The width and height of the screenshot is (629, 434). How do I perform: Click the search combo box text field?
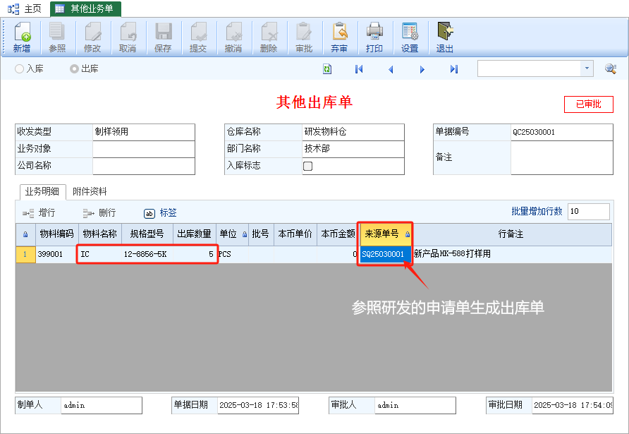click(x=529, y=68)
